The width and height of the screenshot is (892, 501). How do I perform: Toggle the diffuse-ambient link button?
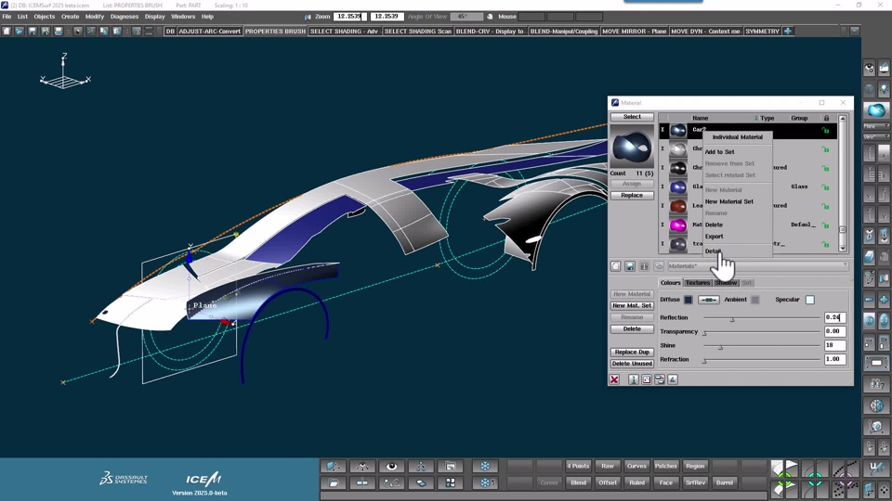709,300
